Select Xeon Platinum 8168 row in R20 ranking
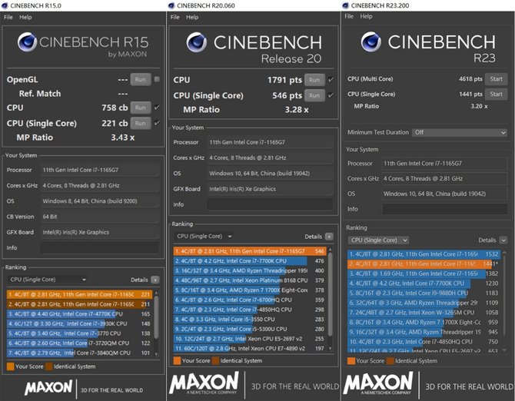The width and height of the screenshot is (515, 401). (250, 280)
